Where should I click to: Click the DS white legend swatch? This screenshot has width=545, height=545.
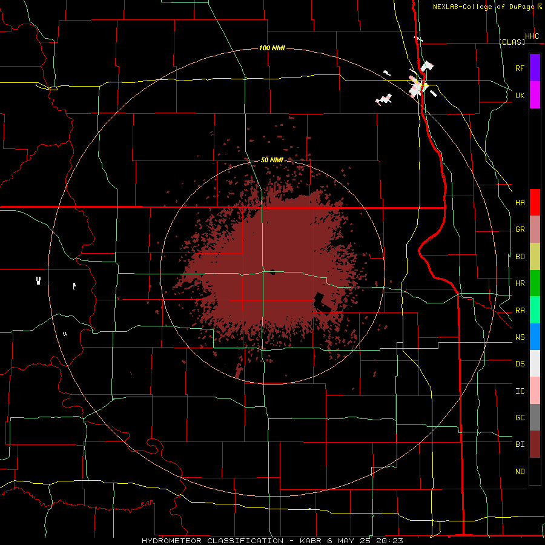(535, 363)
